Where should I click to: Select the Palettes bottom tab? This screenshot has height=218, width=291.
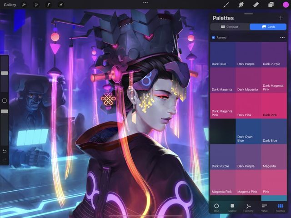click(x=280, y=208)
